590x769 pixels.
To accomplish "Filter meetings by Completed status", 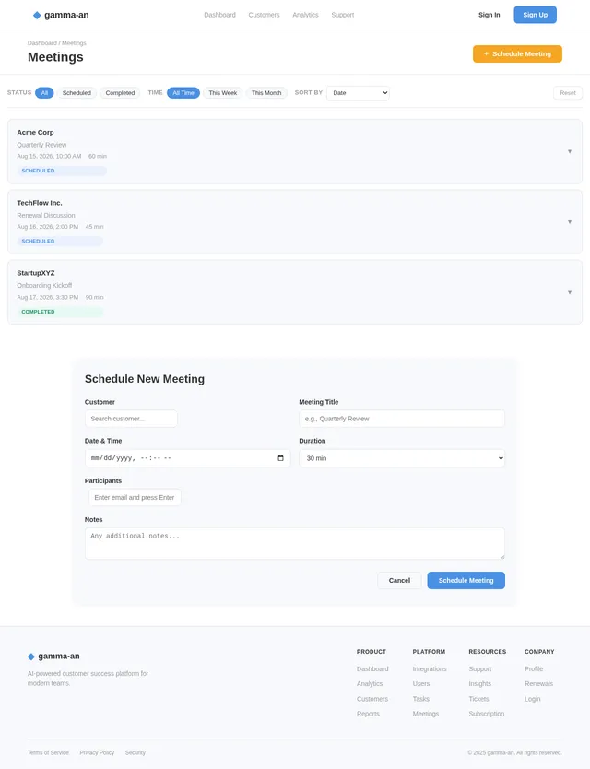I will pos(120,93).
